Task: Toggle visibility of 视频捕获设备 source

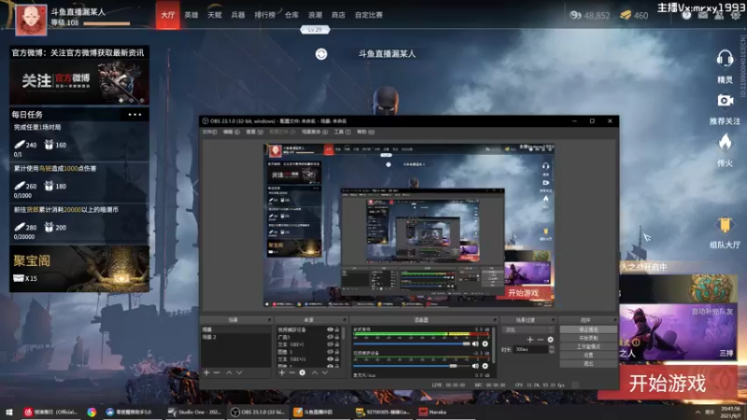Action: point(330,329)
